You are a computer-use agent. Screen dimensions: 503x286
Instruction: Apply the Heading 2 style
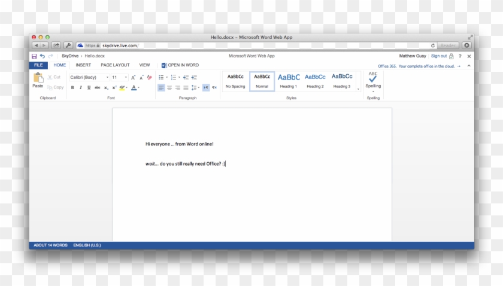click(x=315, y=81)
